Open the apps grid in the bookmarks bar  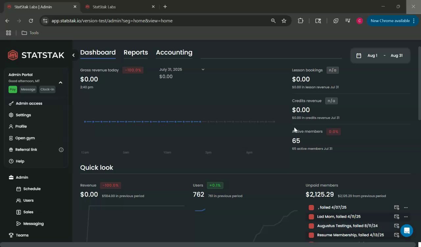(9, 33)
